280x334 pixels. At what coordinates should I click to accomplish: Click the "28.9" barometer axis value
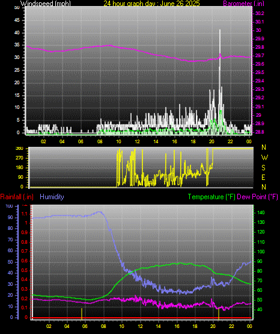pyautogui.click(x=260, y=123)
